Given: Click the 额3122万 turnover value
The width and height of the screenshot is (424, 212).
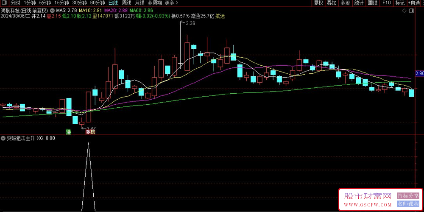Looking at the screenshot, I should pyautogui.click(x=125, y=16).
